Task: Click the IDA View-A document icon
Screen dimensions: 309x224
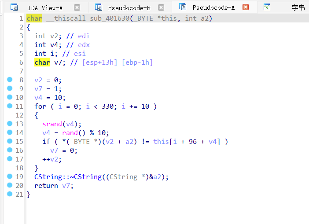Action: (14, 7)
